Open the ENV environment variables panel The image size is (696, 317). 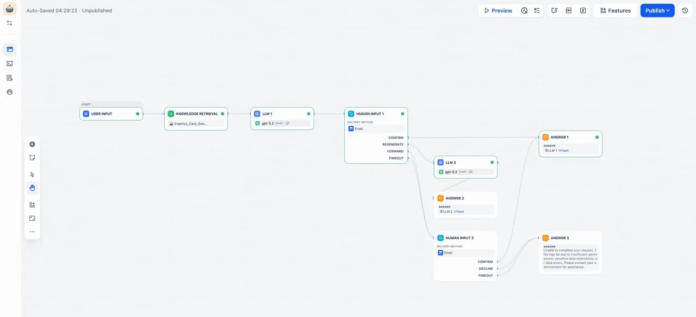568,10
